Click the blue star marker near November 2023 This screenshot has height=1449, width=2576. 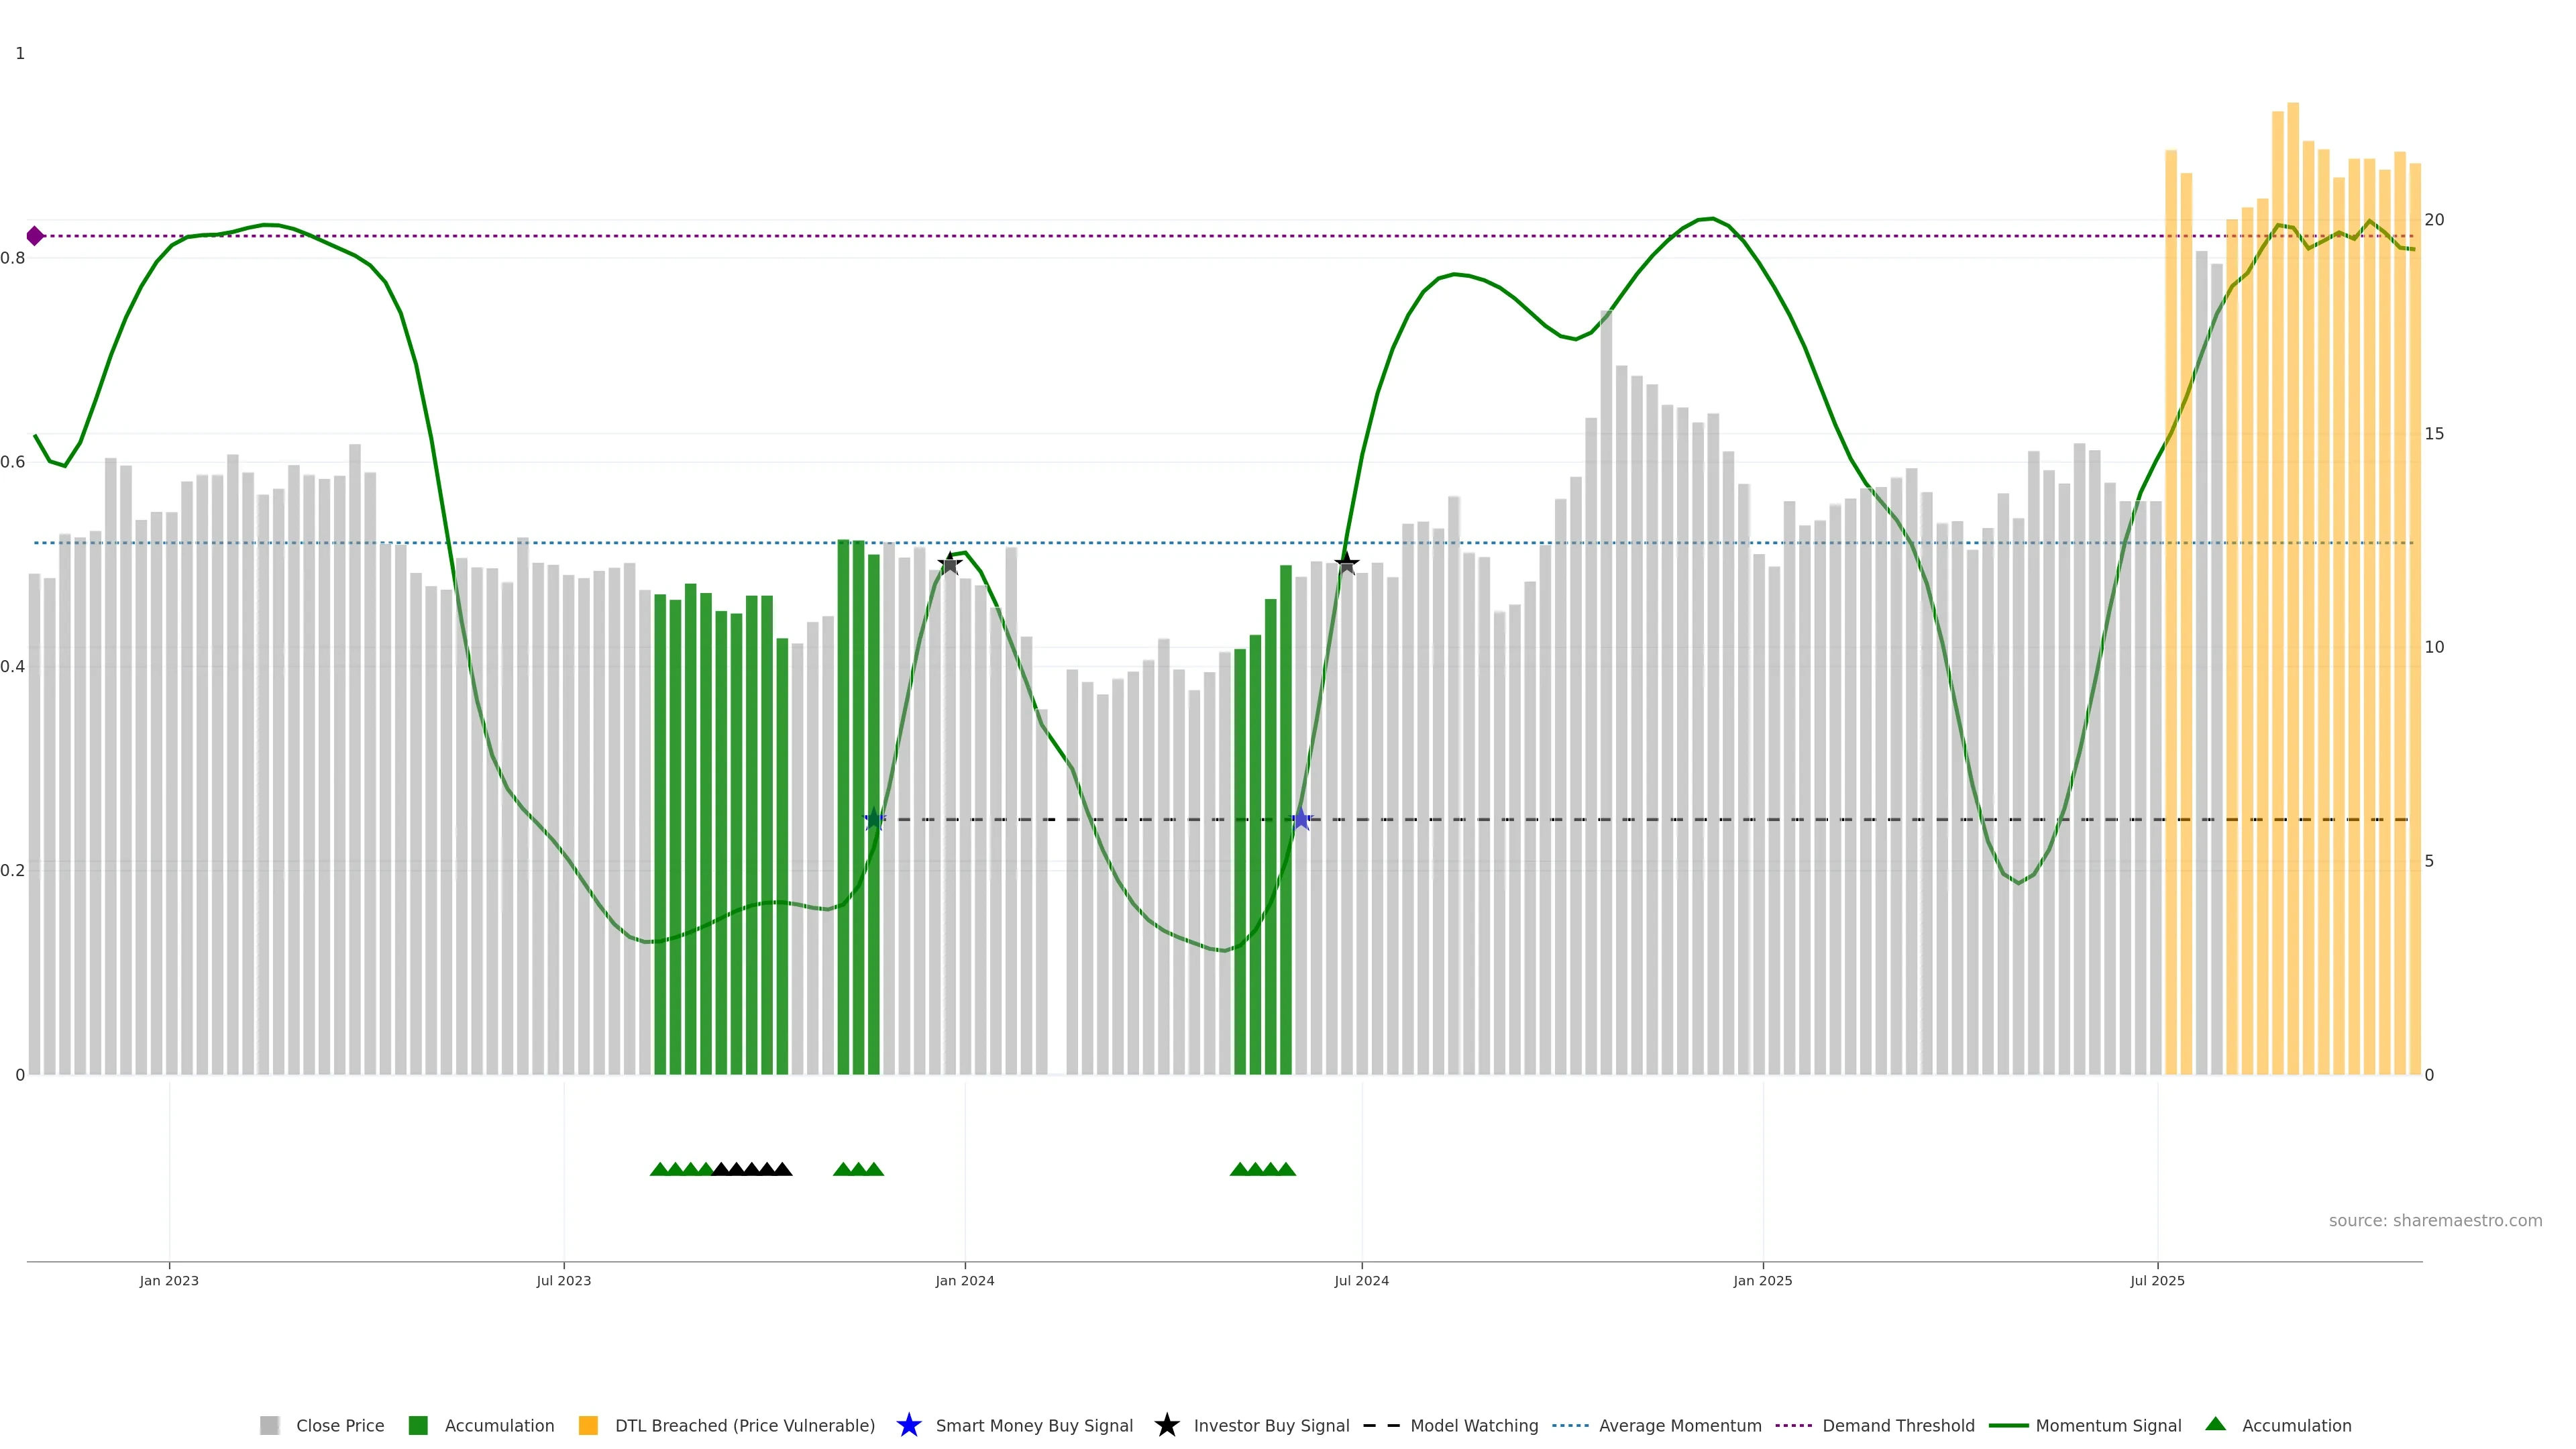(874, 819)
